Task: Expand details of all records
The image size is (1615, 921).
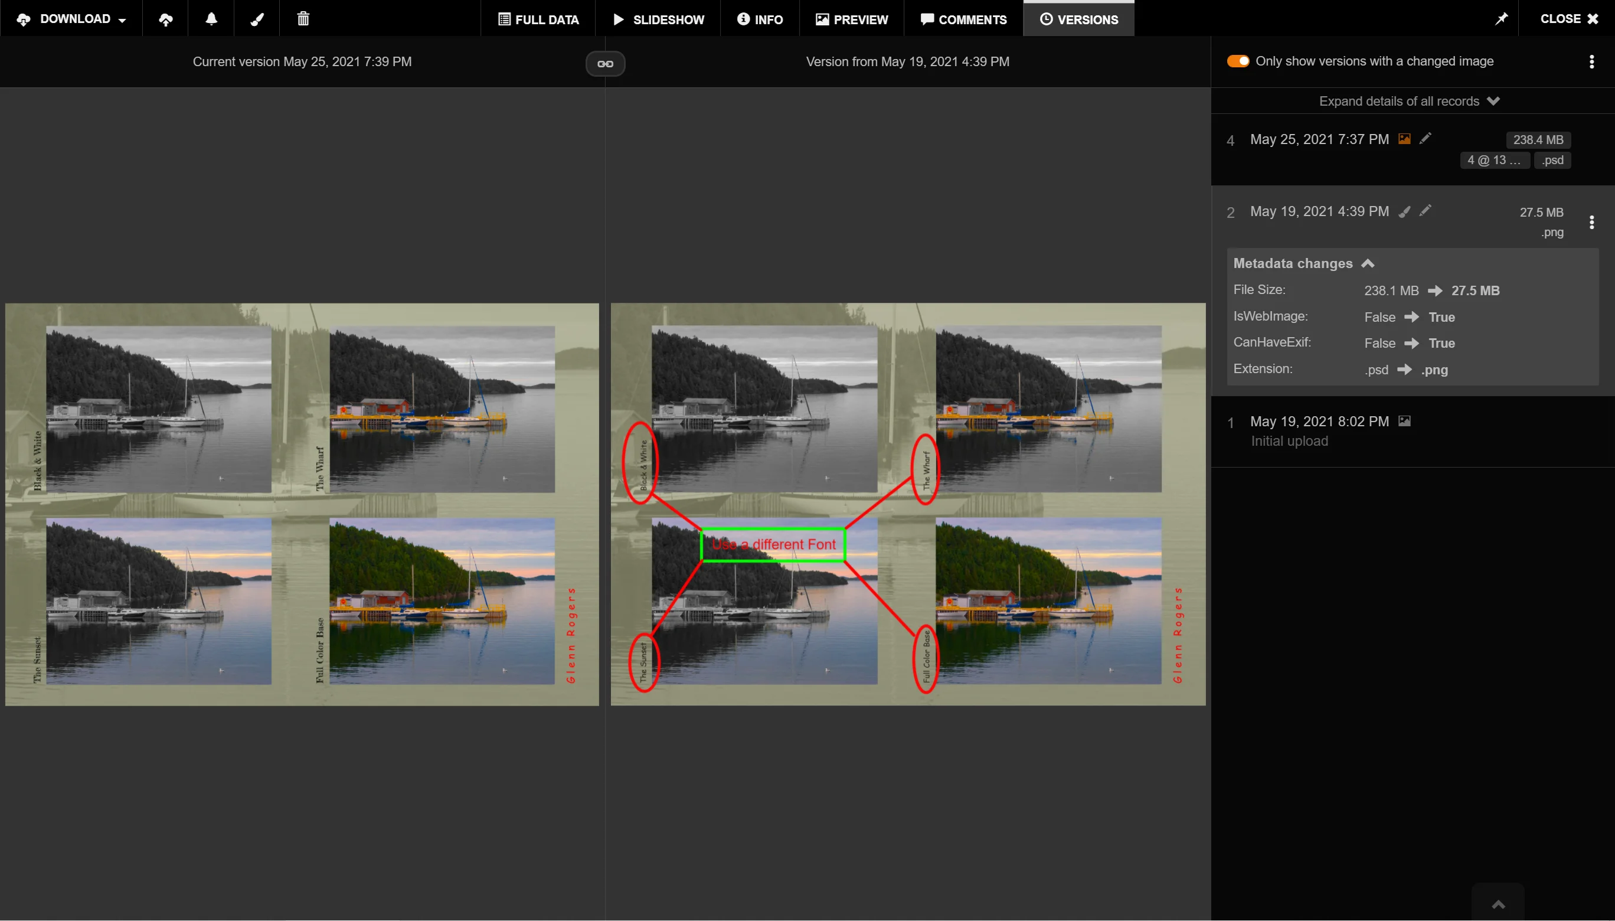Action: click(x=1409, y=101)
